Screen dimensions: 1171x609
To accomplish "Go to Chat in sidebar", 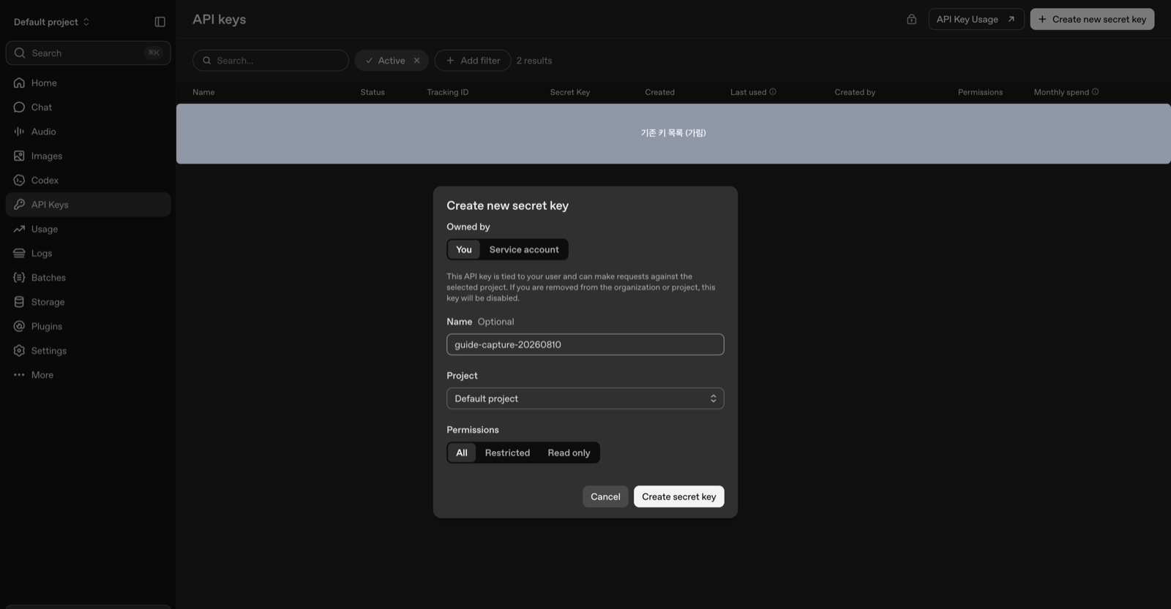I will [88, 107].
